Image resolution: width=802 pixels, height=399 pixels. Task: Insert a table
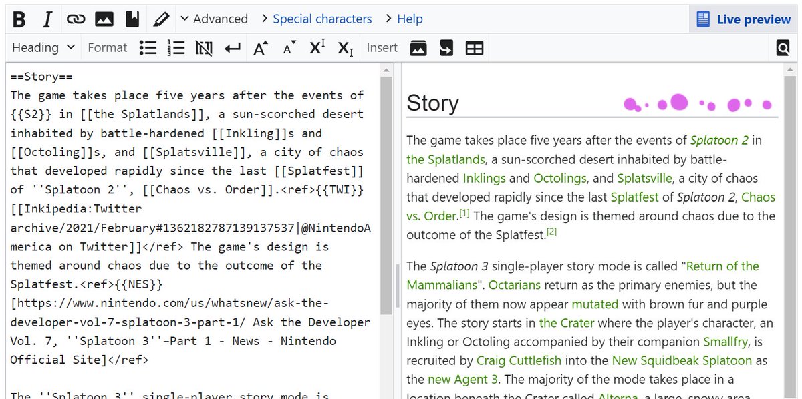(x=475, y=48)
